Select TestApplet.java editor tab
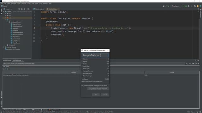The image size is (202, 113). tap(53, 9)
